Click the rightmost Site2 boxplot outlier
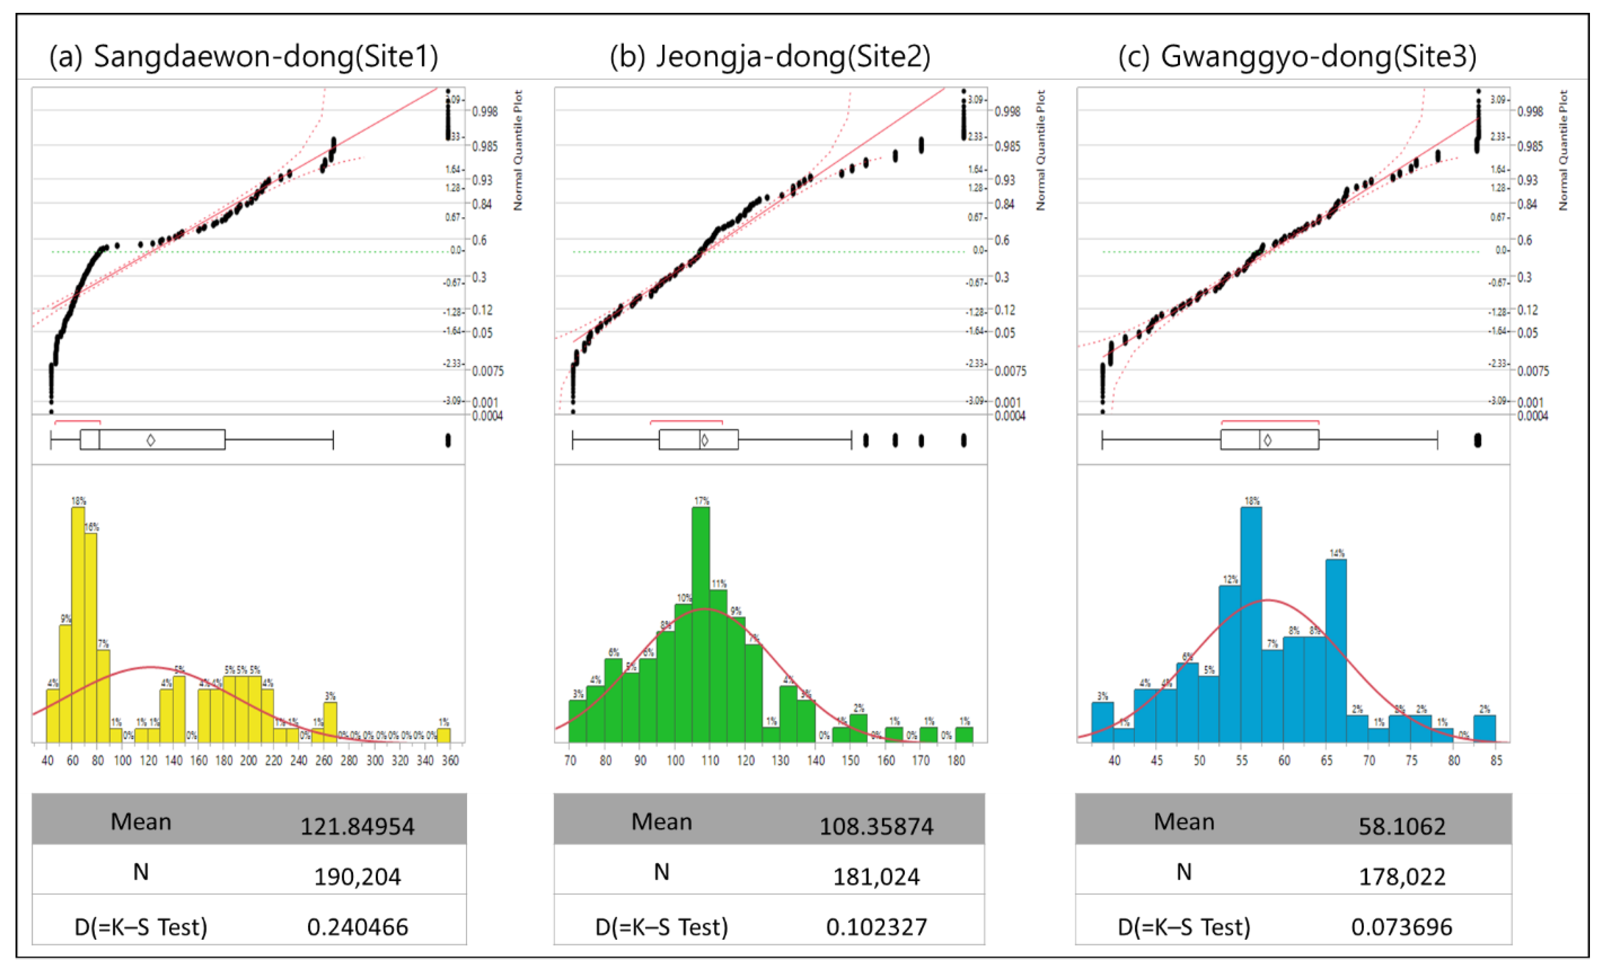Image resolution: width=1601 pixels, height=969 pixels. tap(964, 440)
